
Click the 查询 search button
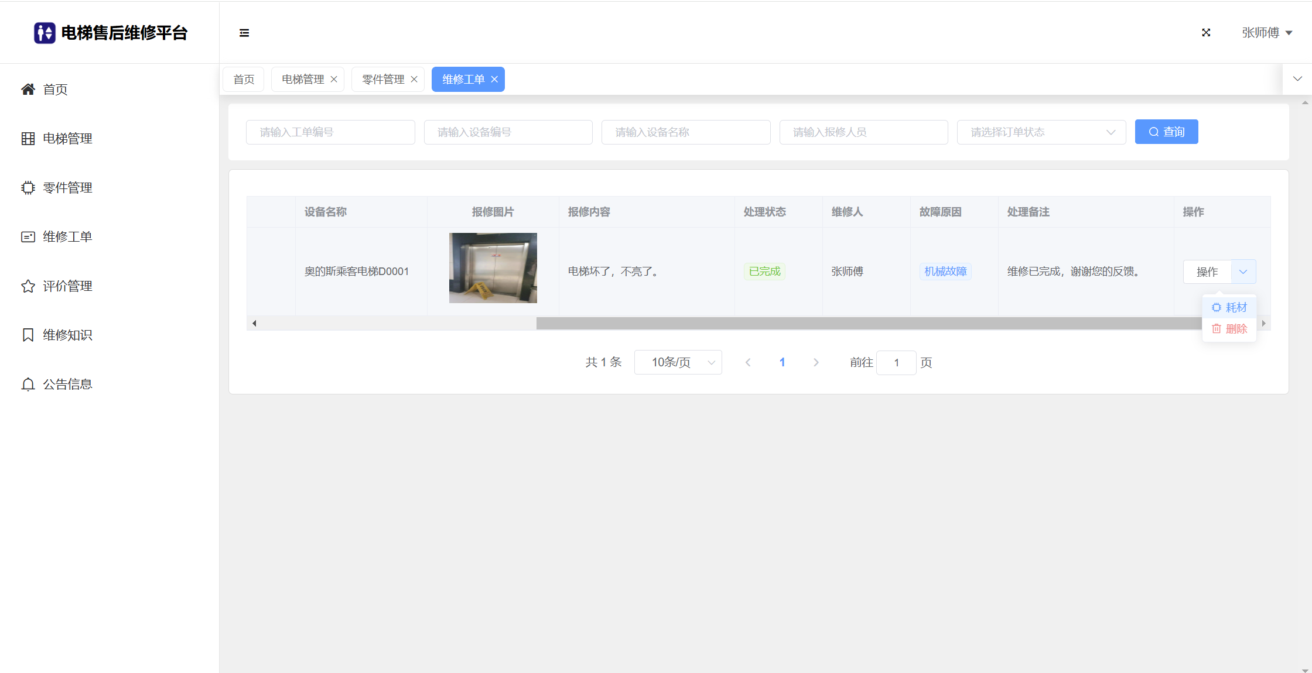tap(1166, 132)
